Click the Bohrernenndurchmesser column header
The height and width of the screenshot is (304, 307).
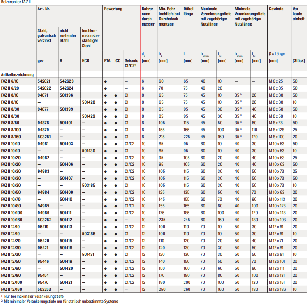pos(148,16)
